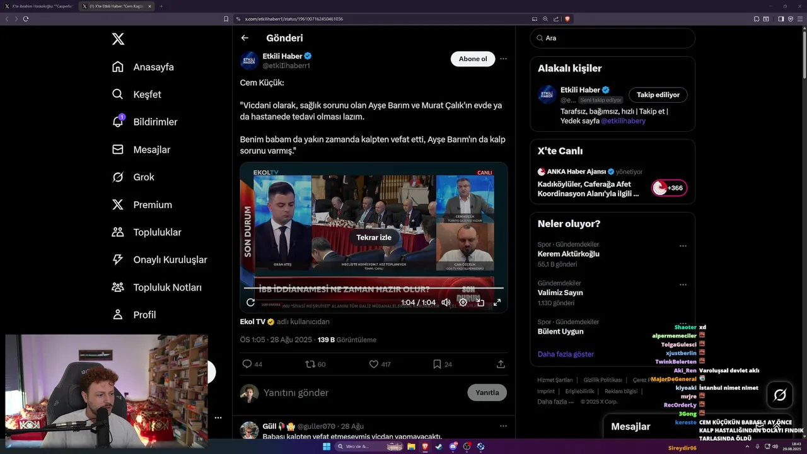Expand the Daha fazla footer menu

point(555,402)
